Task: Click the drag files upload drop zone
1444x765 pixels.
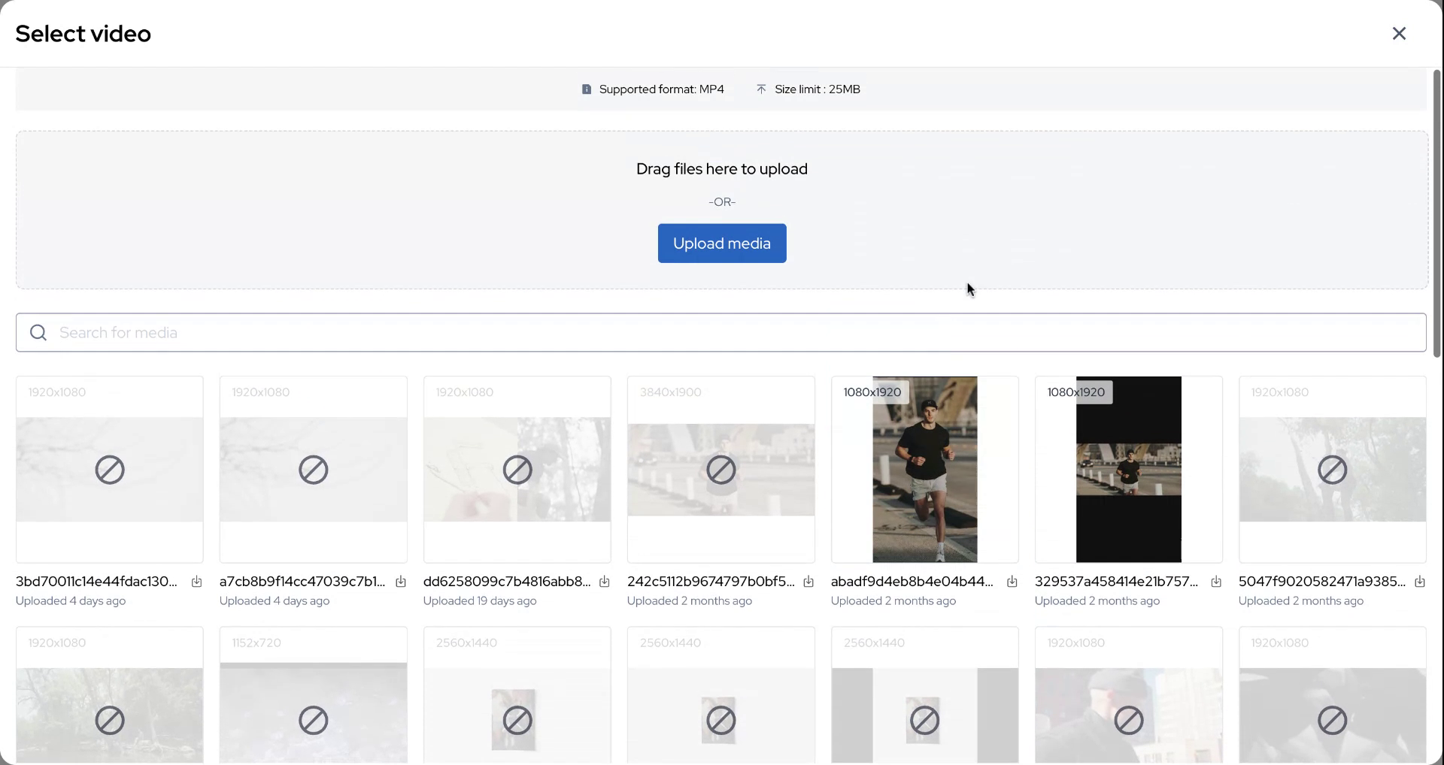Action: point(376,210)
